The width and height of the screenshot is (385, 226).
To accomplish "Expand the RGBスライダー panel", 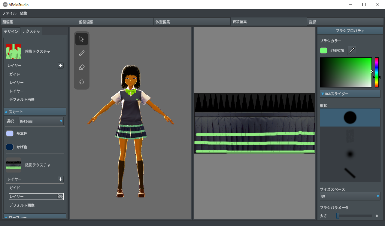I will pyautogui.click(x=350, y=94).
